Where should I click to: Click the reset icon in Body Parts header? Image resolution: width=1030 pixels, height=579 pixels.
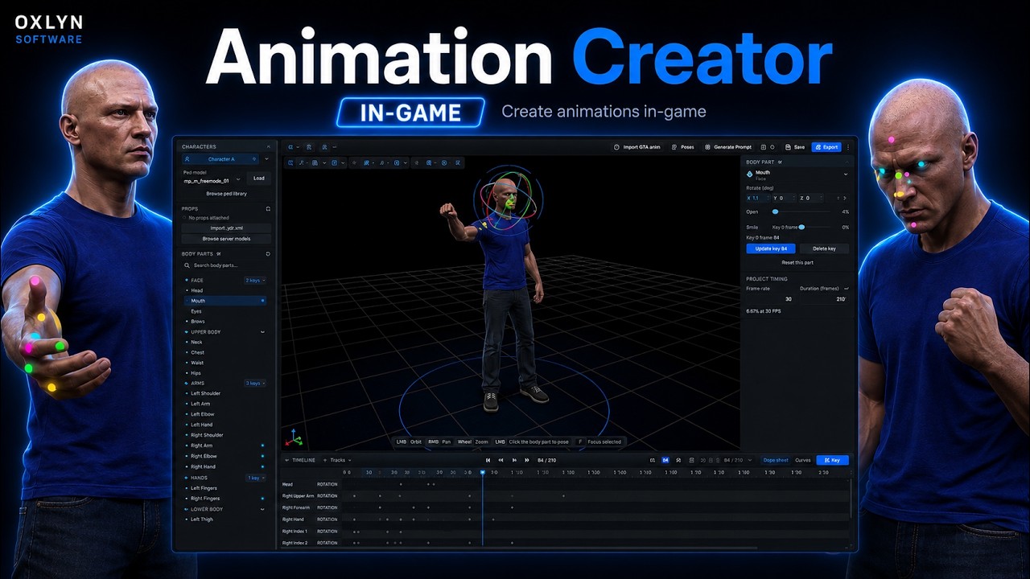[268, 254]
